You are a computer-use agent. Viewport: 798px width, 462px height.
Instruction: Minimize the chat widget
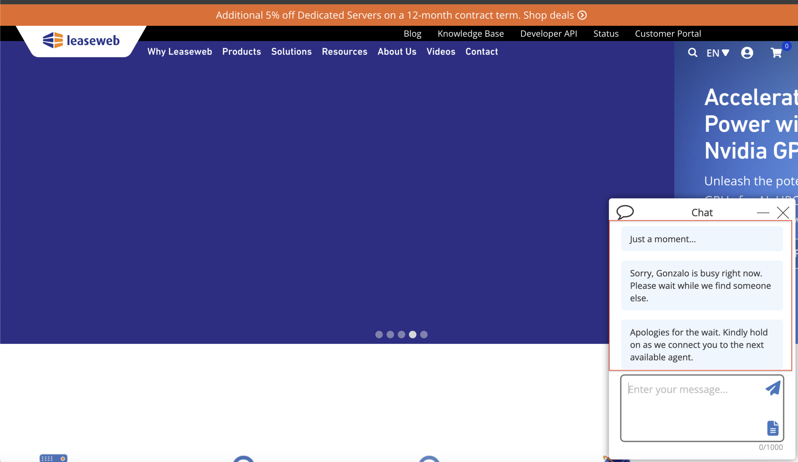point(763,213)
